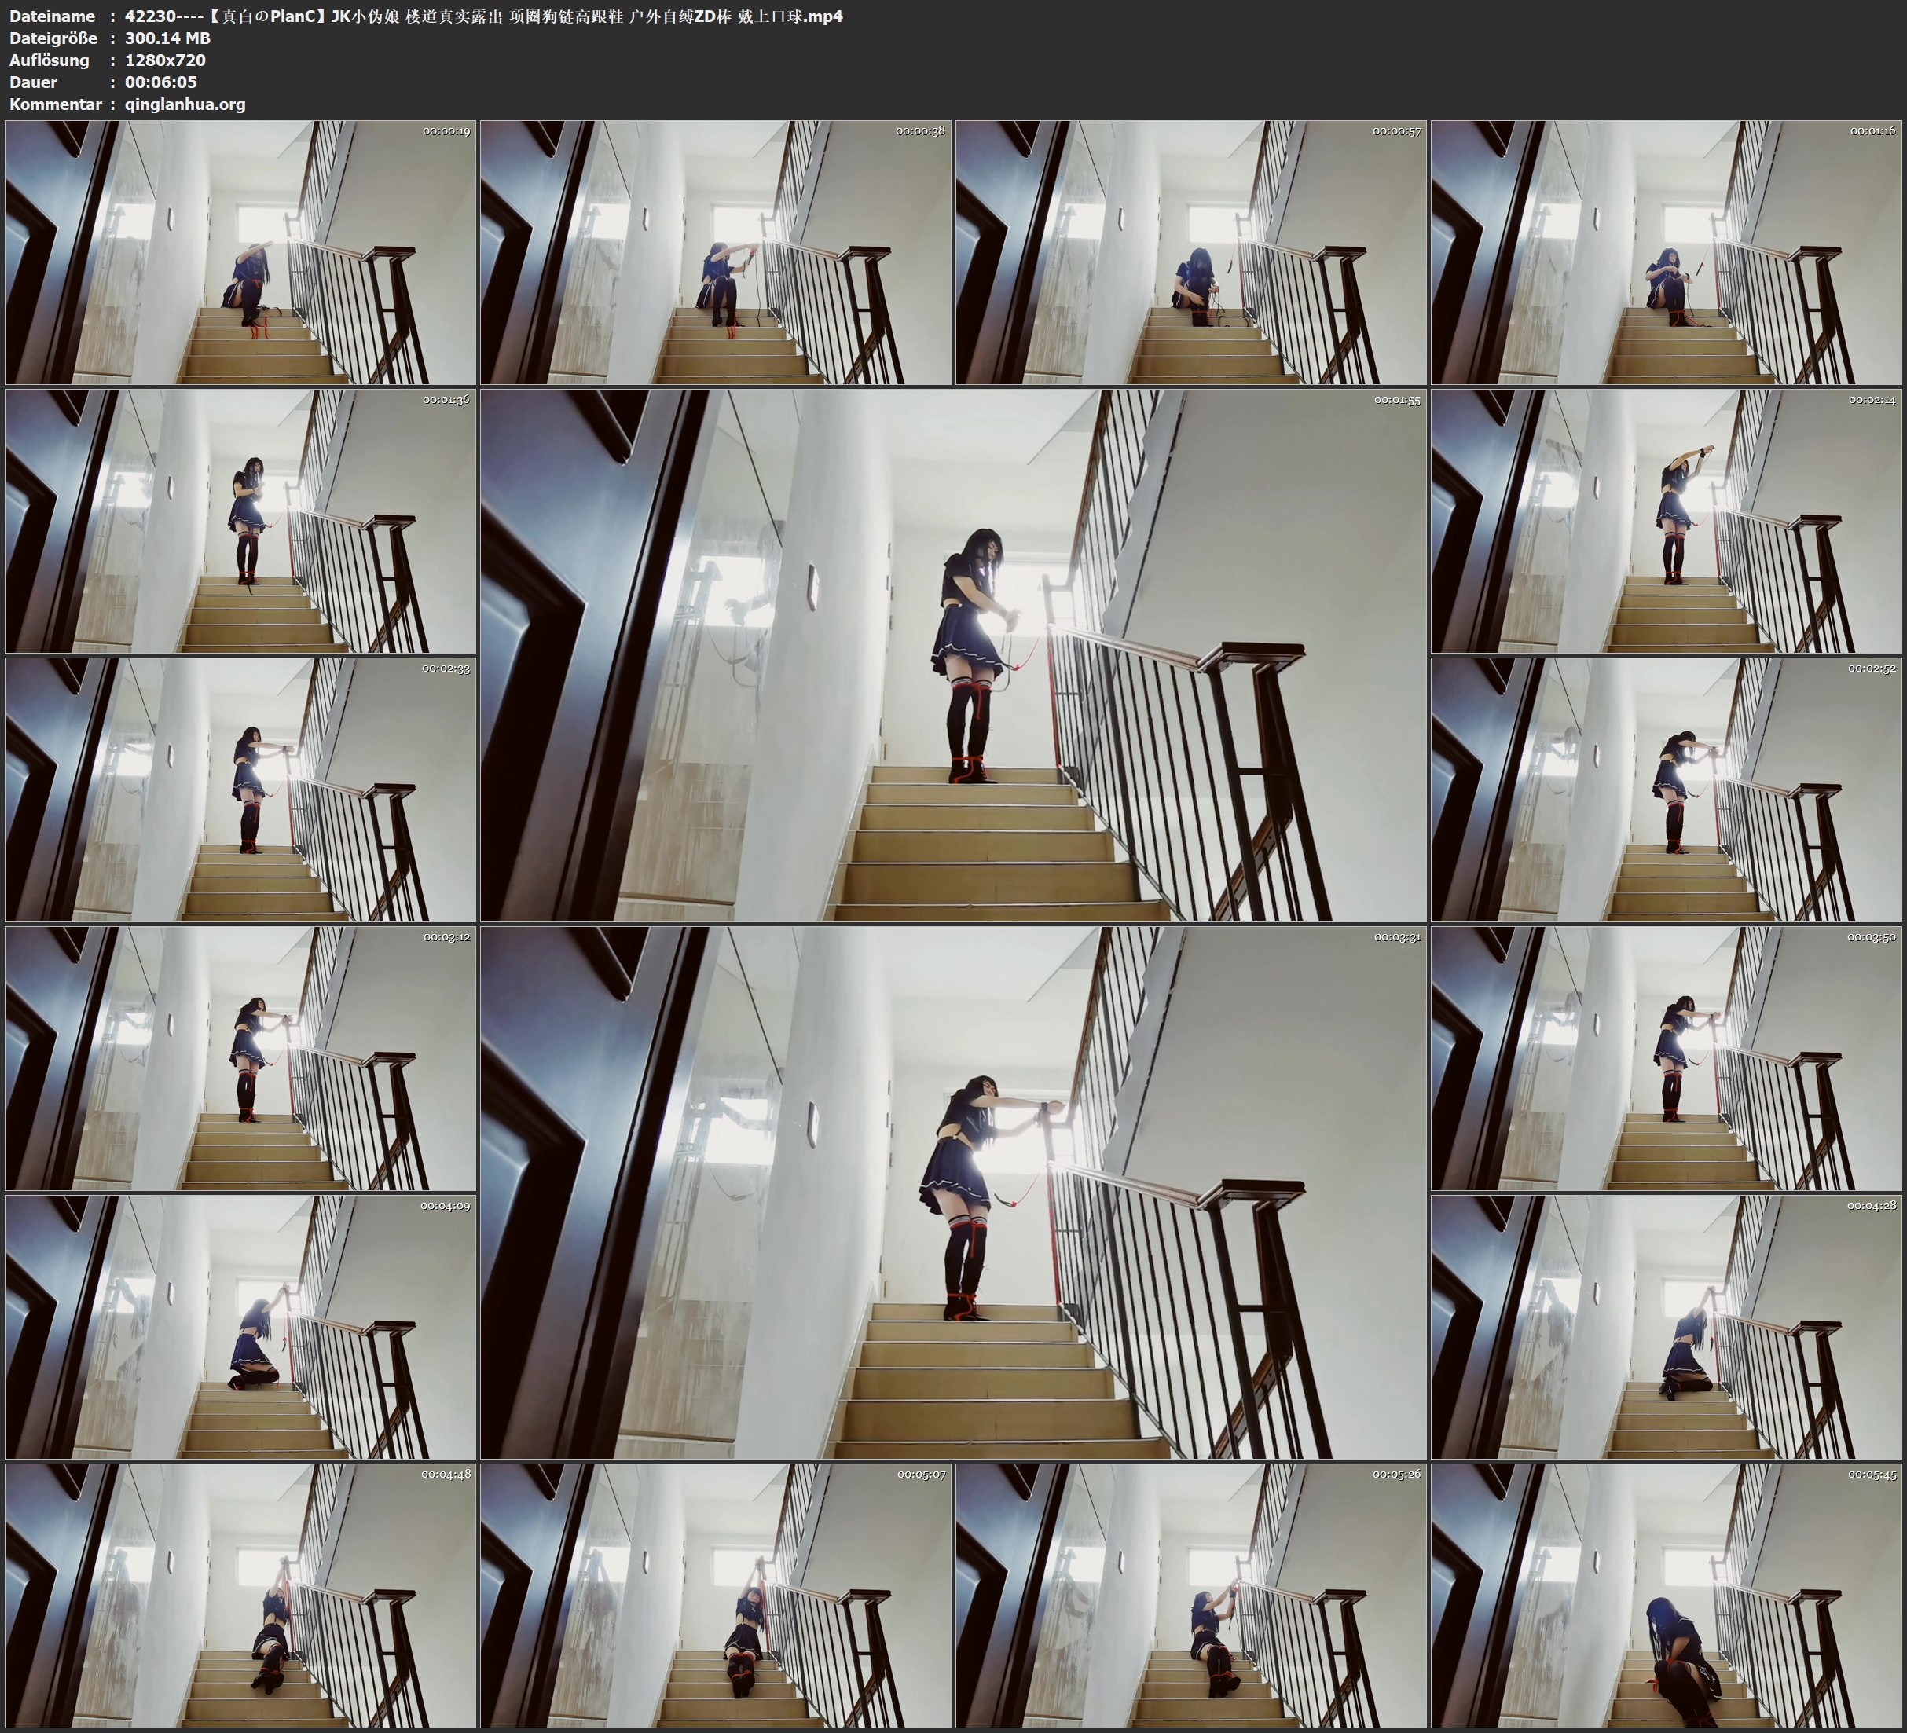Select the last frame at 00:05:45

coord(1667,1596)
